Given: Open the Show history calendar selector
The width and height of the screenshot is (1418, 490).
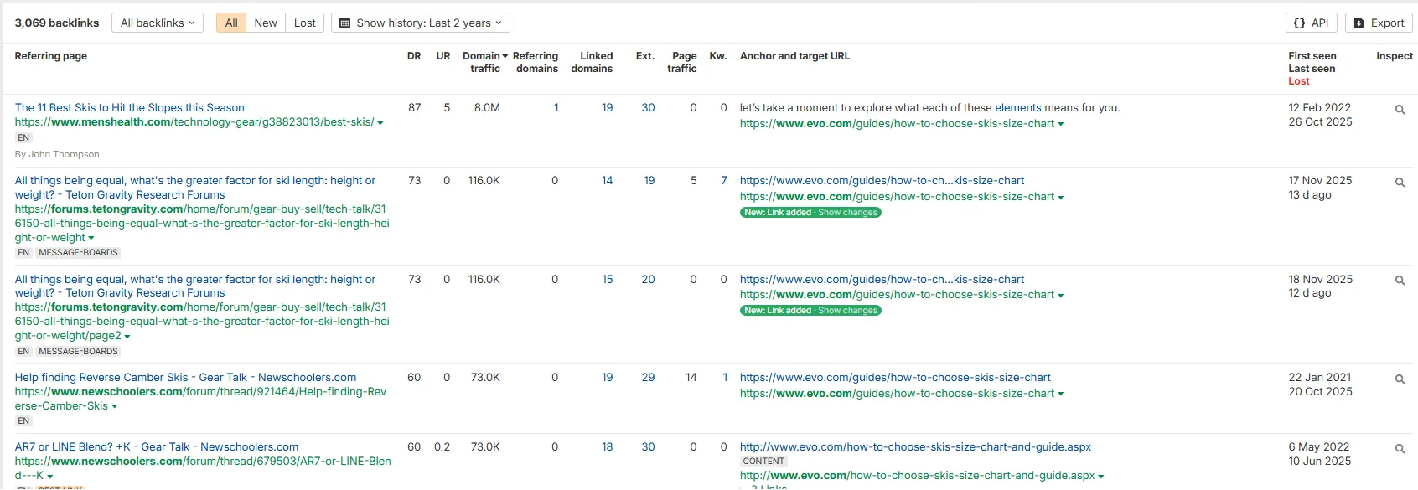Looking at the screenshot, I should (x=420, y=23).
